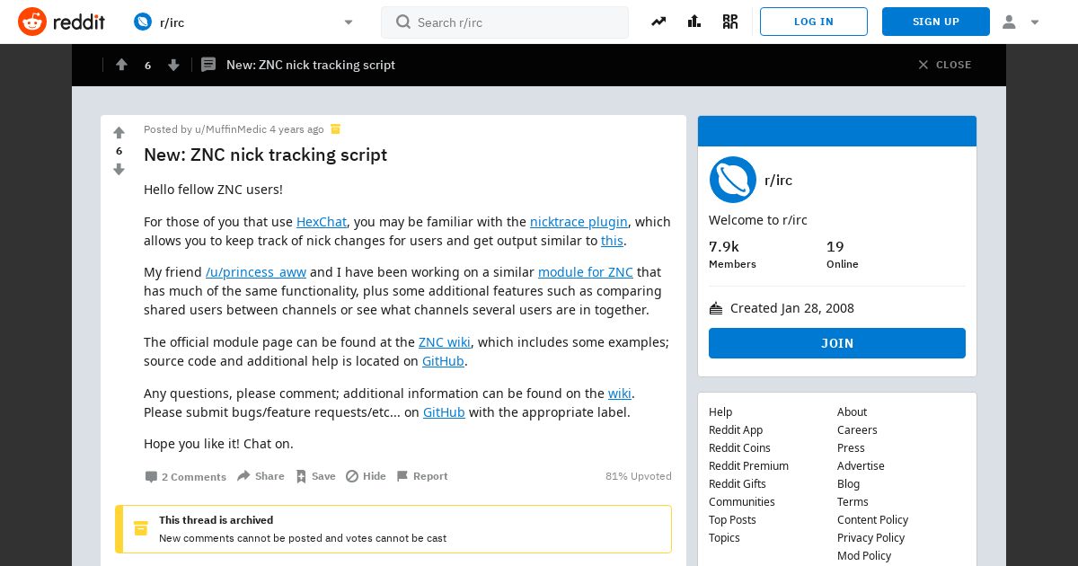Open the module for ZNC link
Screen dimensions: 1078x566
(586, 272)
